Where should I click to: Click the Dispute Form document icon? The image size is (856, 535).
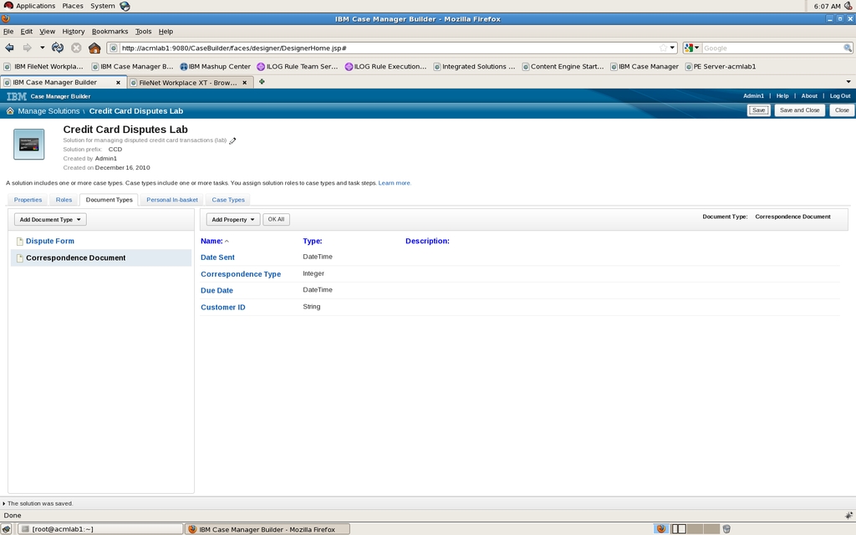click(x=20, y=242)
